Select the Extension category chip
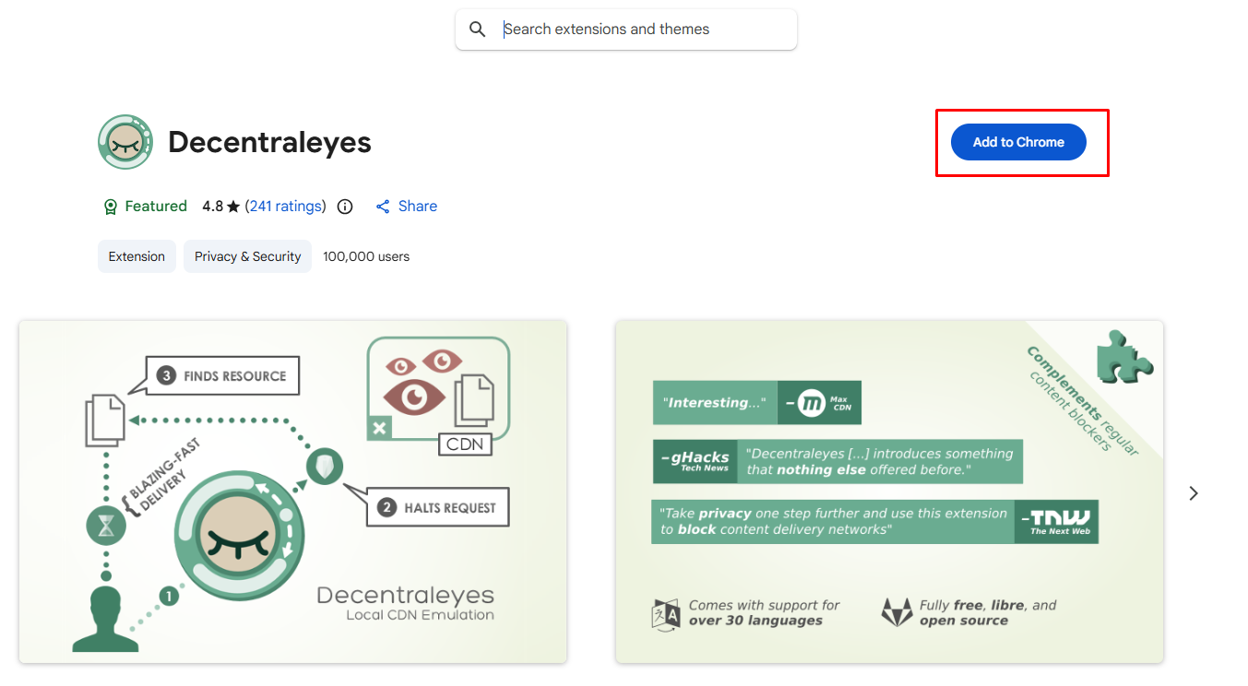Viewport: 1248px width, 686px height. pyautogui.click(x=137, y=256)
